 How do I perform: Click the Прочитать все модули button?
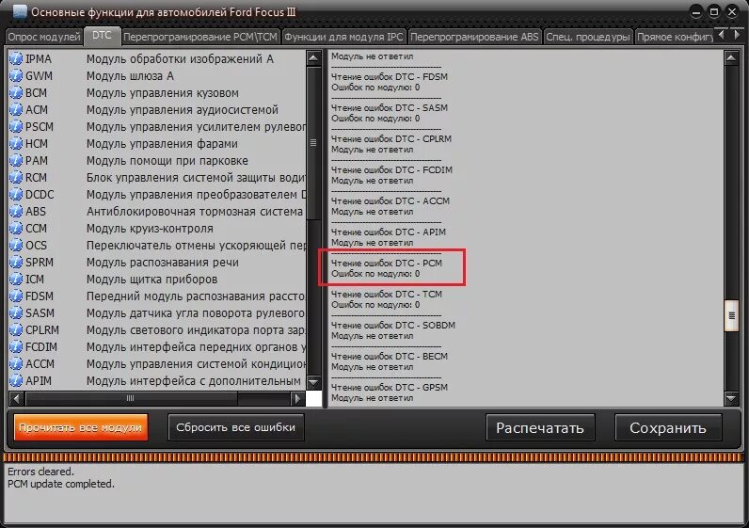(x=81, y=427)
